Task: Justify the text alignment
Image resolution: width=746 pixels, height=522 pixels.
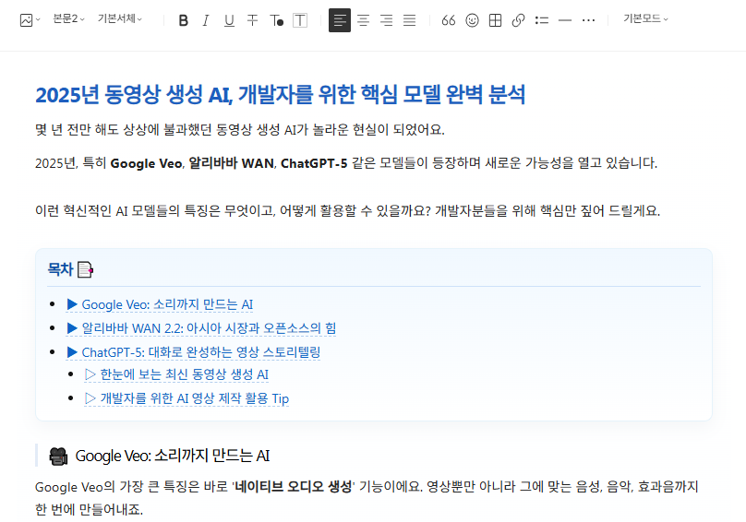Action: tap(409, 20)
